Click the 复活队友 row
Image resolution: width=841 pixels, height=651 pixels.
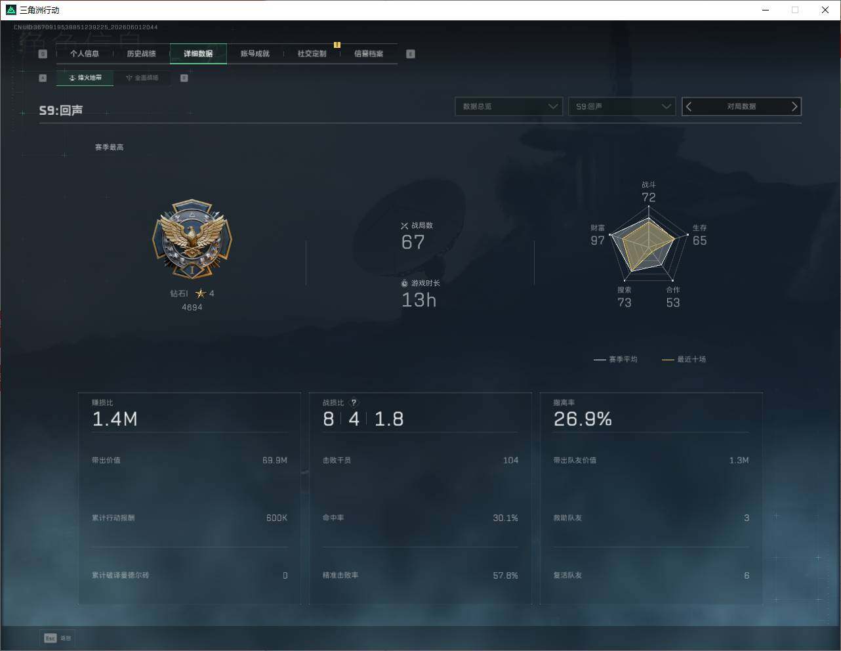(x=651, y=576)
